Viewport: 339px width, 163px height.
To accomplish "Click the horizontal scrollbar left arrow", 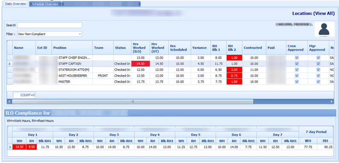I will [x=9, y=101].
